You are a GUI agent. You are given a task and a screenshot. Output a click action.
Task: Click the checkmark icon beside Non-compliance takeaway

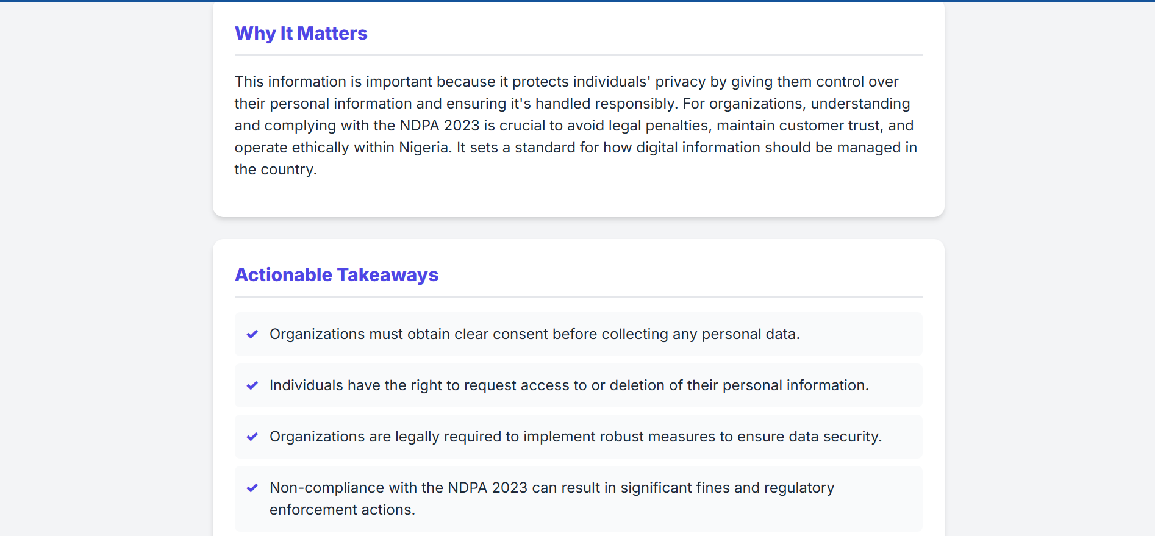coord(252,488)
